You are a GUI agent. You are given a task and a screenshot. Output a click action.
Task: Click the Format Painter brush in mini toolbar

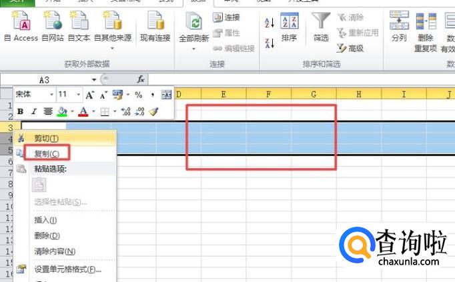(153, 111)
